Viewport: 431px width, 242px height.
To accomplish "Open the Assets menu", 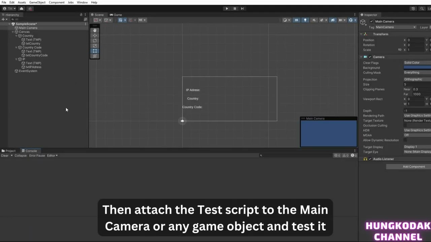I will [x=22, y=2].
